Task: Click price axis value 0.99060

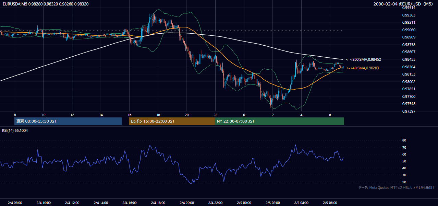Action: [409, 30]
